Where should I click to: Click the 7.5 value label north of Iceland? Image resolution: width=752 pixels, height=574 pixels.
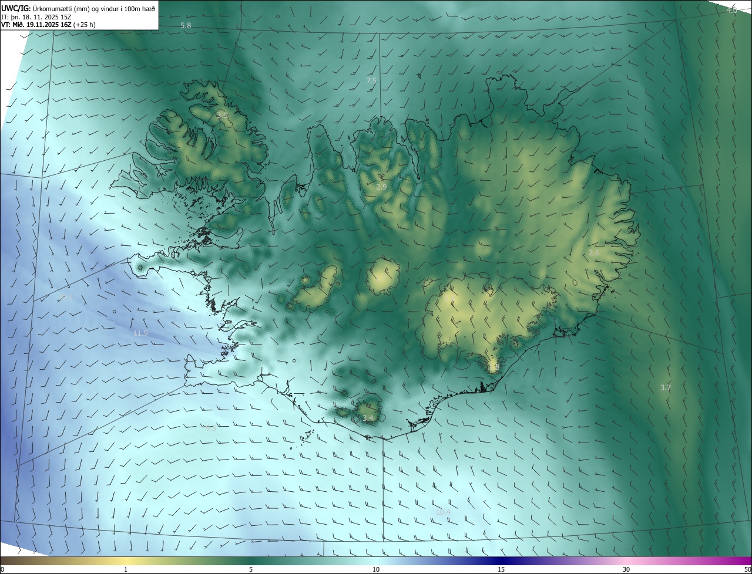click(x=371, y=81)
